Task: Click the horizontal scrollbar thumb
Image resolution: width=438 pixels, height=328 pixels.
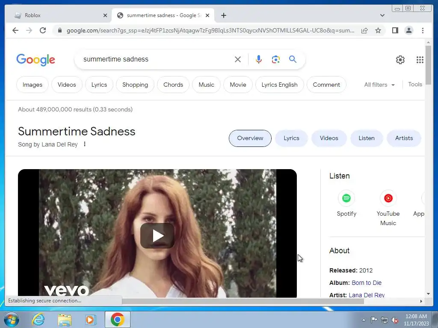Action: (x=243, y=301)
